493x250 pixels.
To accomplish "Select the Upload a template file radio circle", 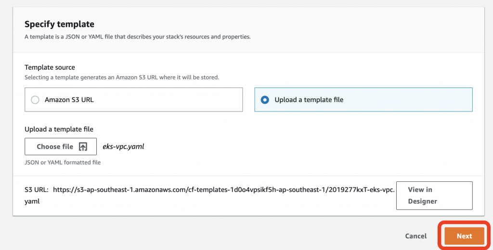I will 264,100.
